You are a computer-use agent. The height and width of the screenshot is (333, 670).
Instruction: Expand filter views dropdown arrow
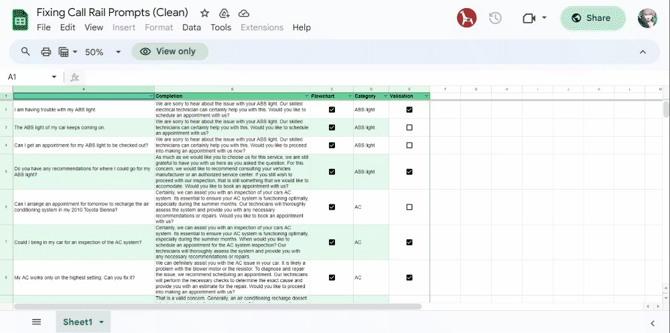click(x=75, y=52)
